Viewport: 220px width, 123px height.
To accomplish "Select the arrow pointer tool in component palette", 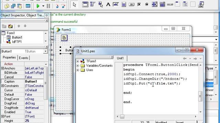I will tap(74, 5).
